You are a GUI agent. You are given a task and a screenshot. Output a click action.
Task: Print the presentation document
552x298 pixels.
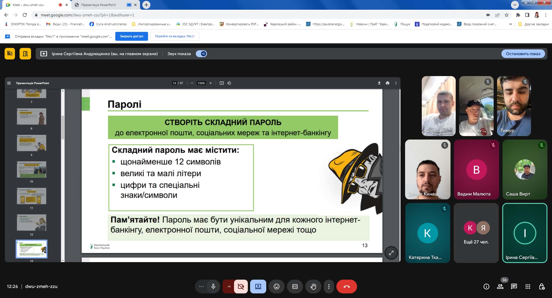(388, 83)
